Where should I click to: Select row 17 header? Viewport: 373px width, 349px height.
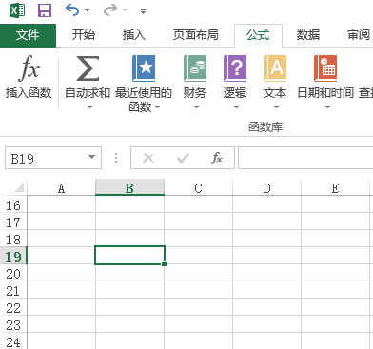coord(13,223)
